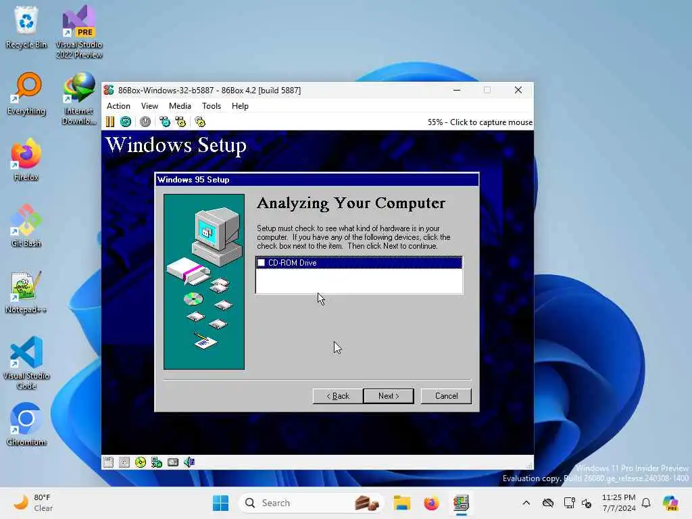
Task: Show hidden system tray icons chevron
Action: (526, 503)
